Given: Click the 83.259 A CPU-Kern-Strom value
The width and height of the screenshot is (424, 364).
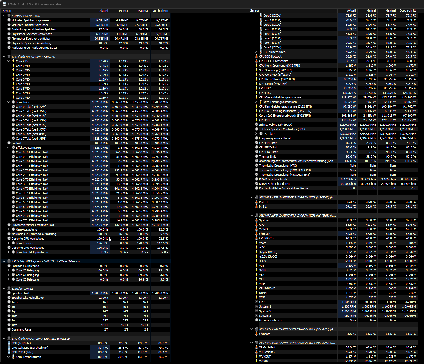Looking at the screenshot, I should pos(350,79).
